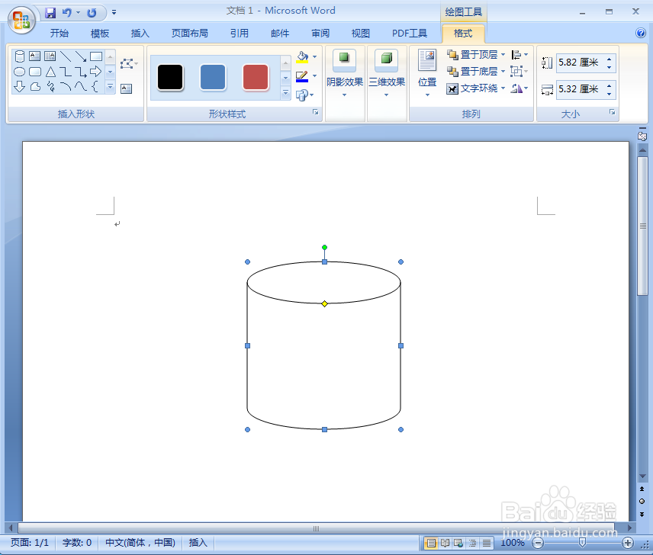Open the Change Shape dropdown
Viewport: 653px width, 555px height.
[305, 95]
